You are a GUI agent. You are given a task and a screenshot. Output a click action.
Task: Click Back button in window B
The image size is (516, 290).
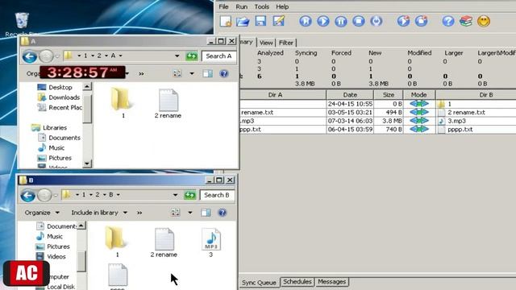[x=28, y=196]
